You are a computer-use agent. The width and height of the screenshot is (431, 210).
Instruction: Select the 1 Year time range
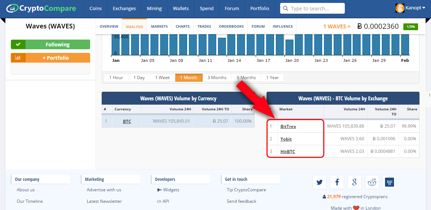coord(272,78)
